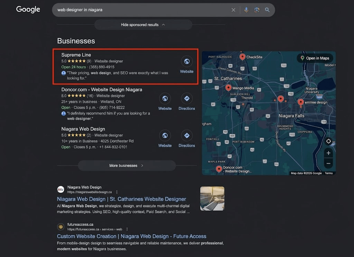Click Niagara University label on map

[x=311, y=90]
